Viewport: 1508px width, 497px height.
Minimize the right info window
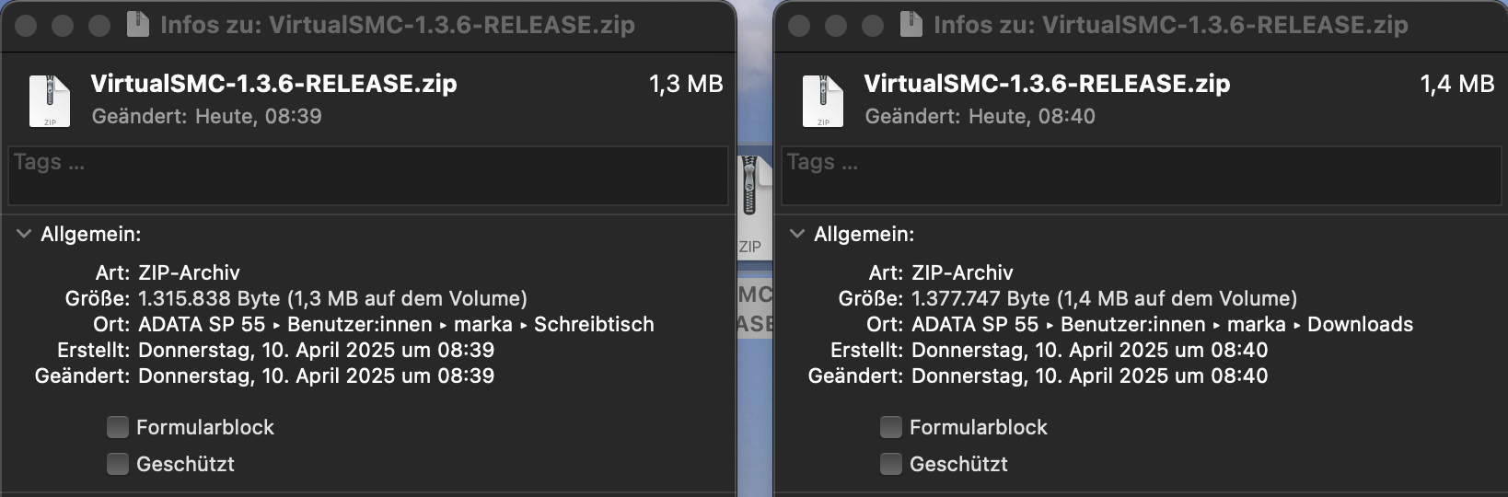pyautogui.click(x=836, y=25)
